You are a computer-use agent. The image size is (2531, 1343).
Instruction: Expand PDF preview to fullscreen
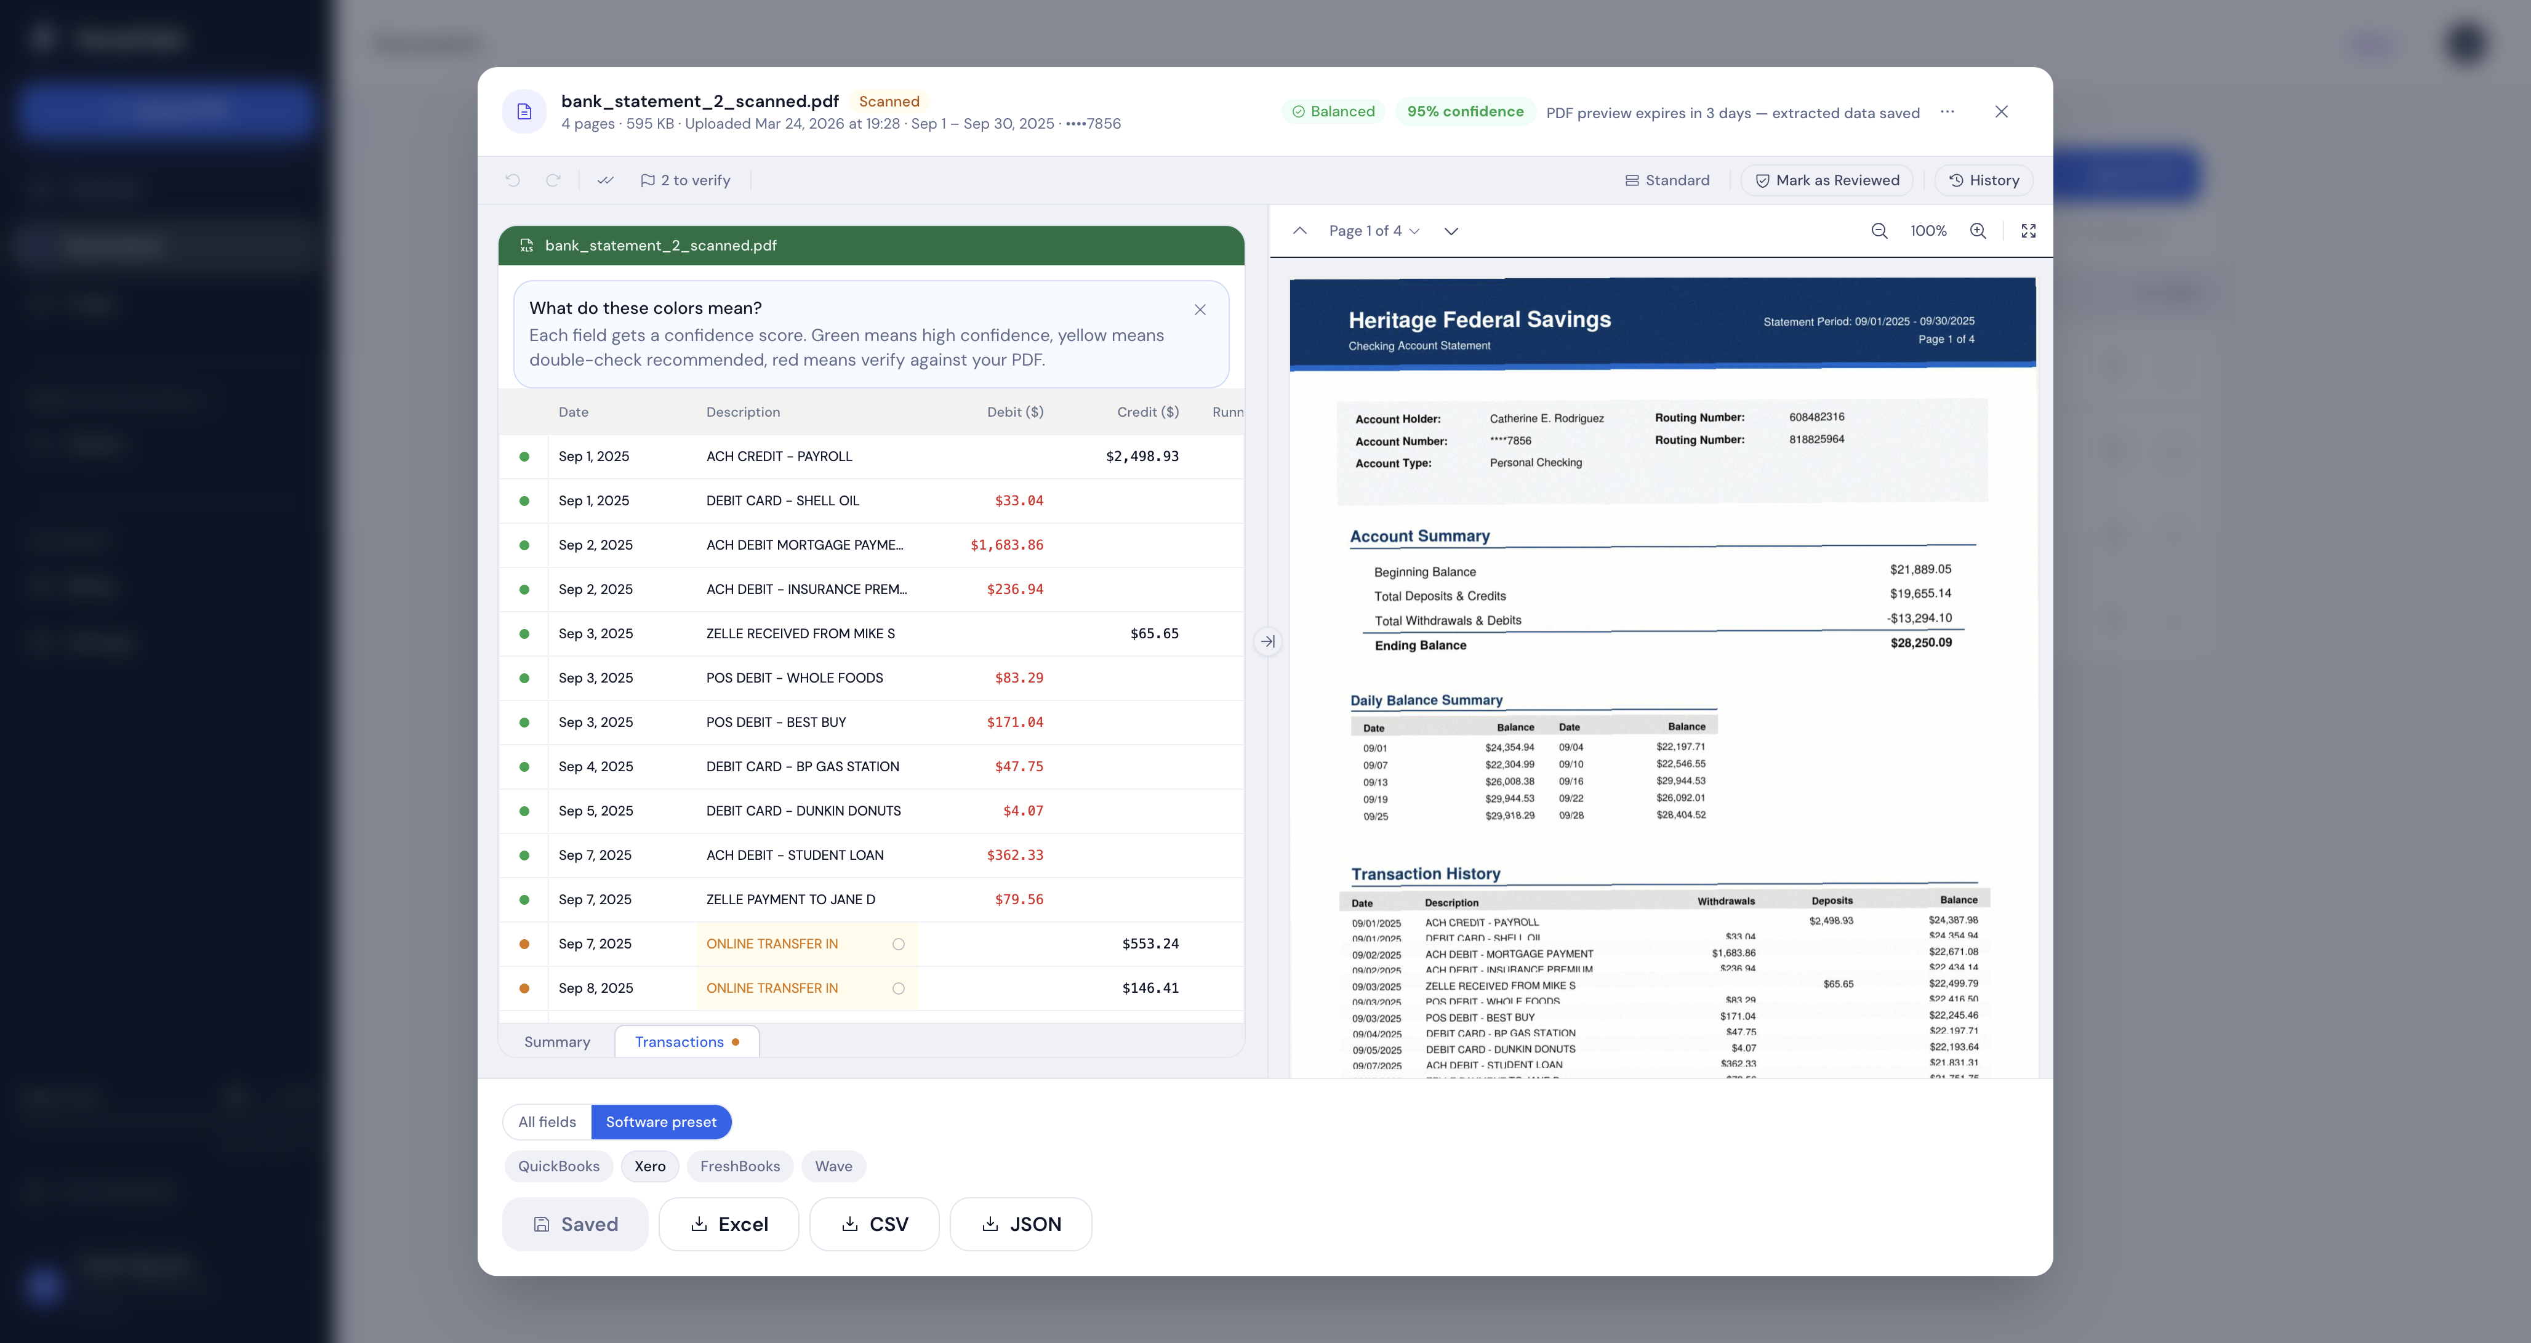(2028, 231)
